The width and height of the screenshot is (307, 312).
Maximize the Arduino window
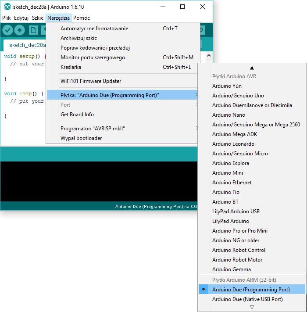pos(182,7)
